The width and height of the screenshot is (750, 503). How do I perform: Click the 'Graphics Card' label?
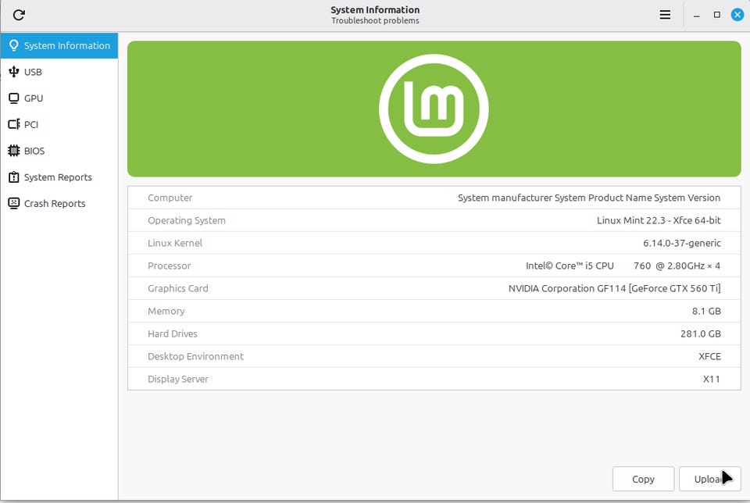click(x=177, y=288)
